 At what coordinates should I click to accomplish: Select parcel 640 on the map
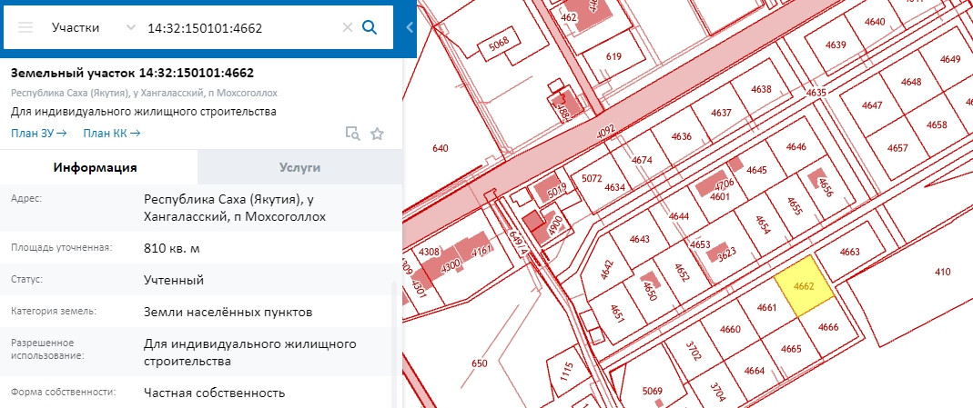pos(440,148)
